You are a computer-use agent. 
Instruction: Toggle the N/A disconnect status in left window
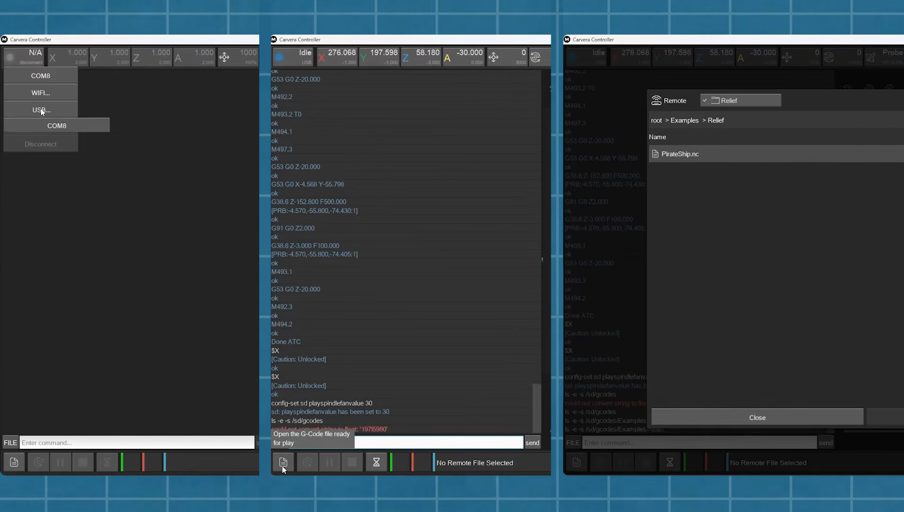click(x=24, y=57)
